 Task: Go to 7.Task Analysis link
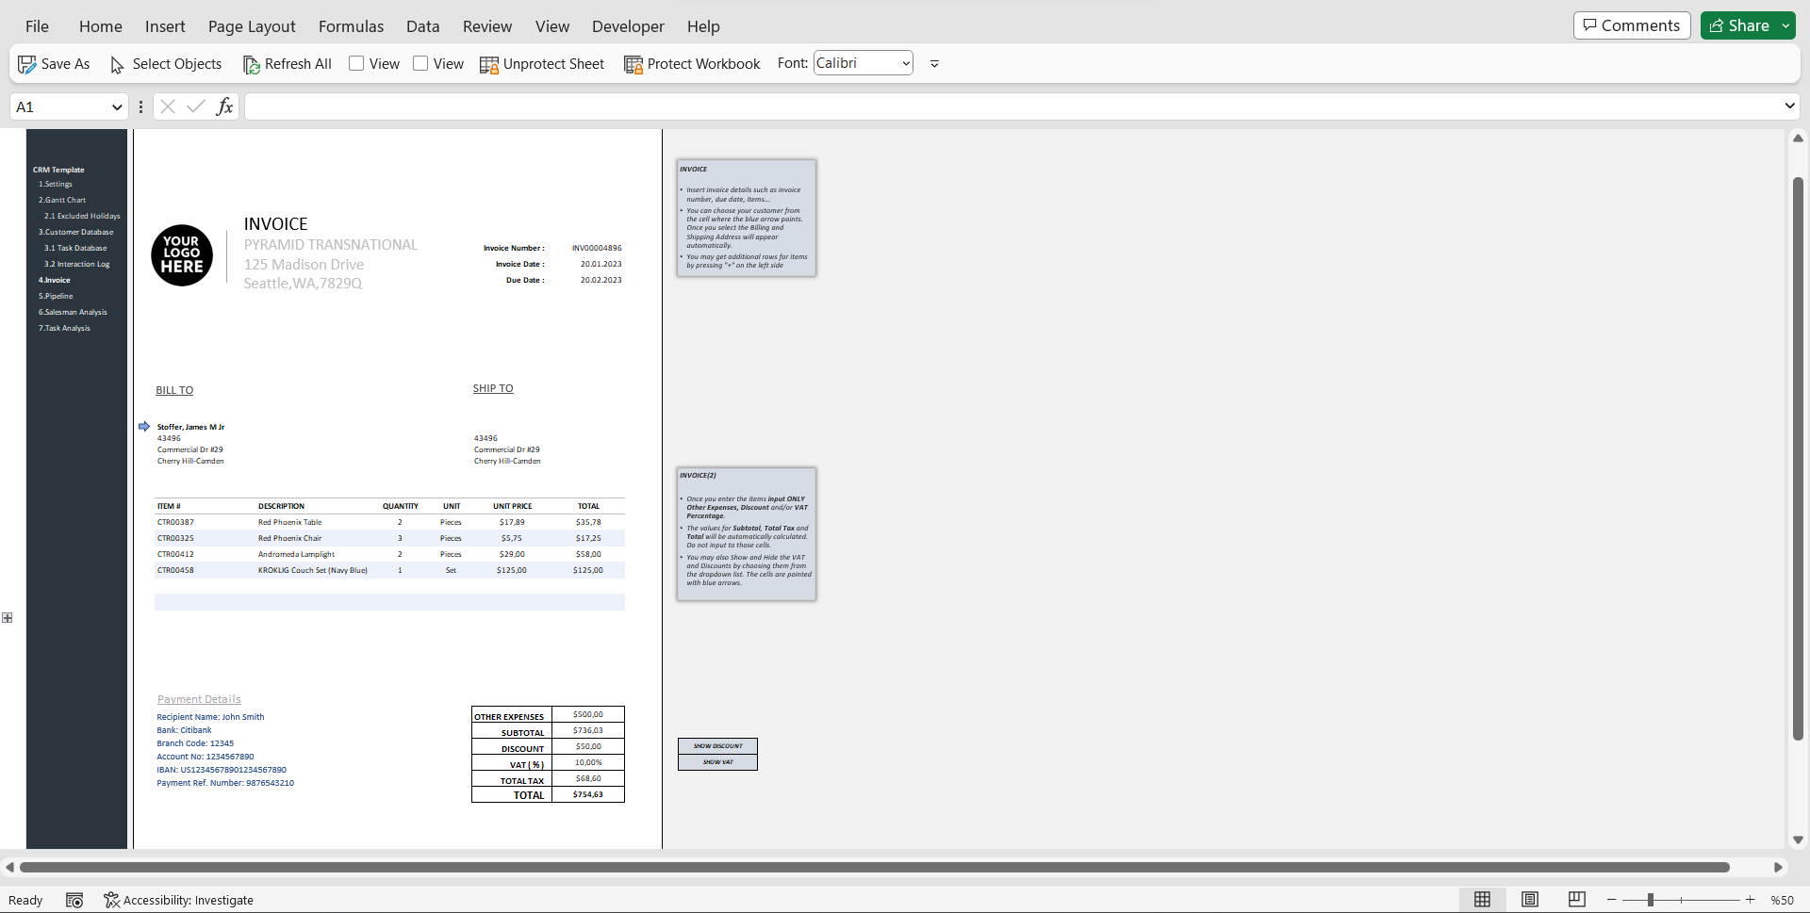(64, 329)
